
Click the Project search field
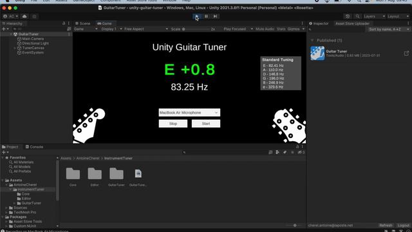[225, 152]
